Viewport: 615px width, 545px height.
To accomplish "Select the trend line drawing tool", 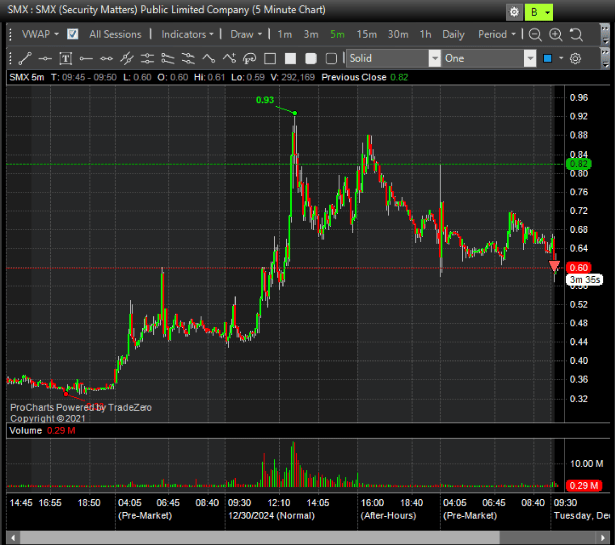I will pos(25,59).
